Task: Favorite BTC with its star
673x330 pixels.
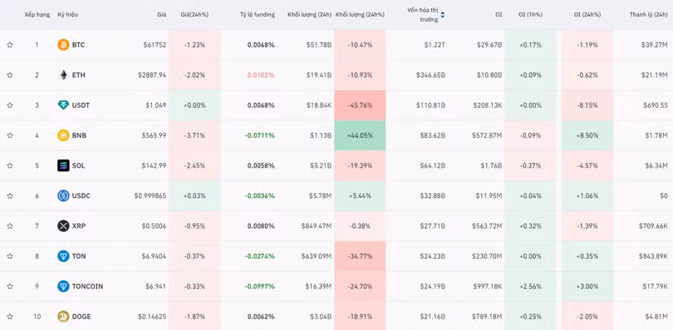Action: point(10,45)
